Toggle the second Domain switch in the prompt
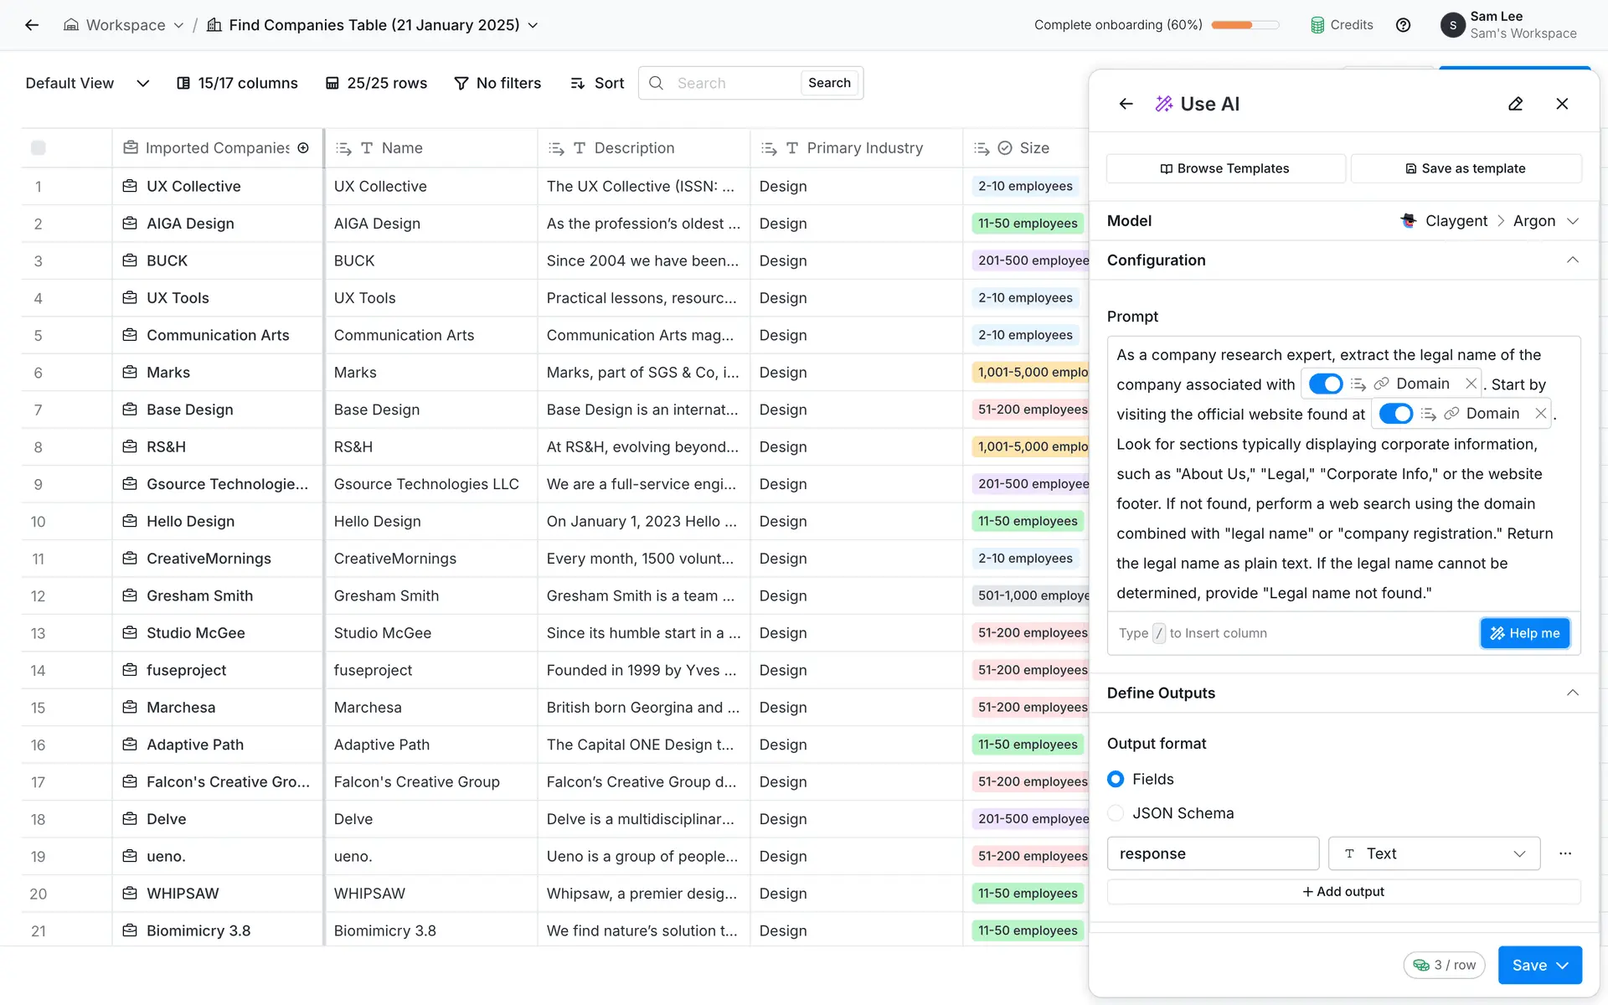 [x=1395, y=414]
